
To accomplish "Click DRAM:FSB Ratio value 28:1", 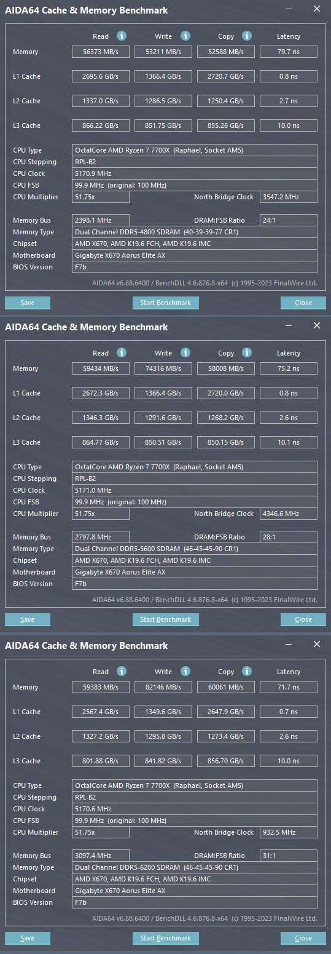I will pyautogui.click(x=289, y=537).
